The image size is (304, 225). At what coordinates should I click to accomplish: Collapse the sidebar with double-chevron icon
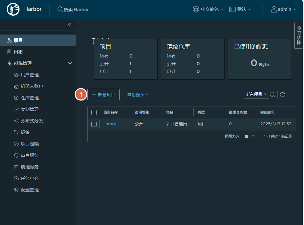(x=70, y=25)
